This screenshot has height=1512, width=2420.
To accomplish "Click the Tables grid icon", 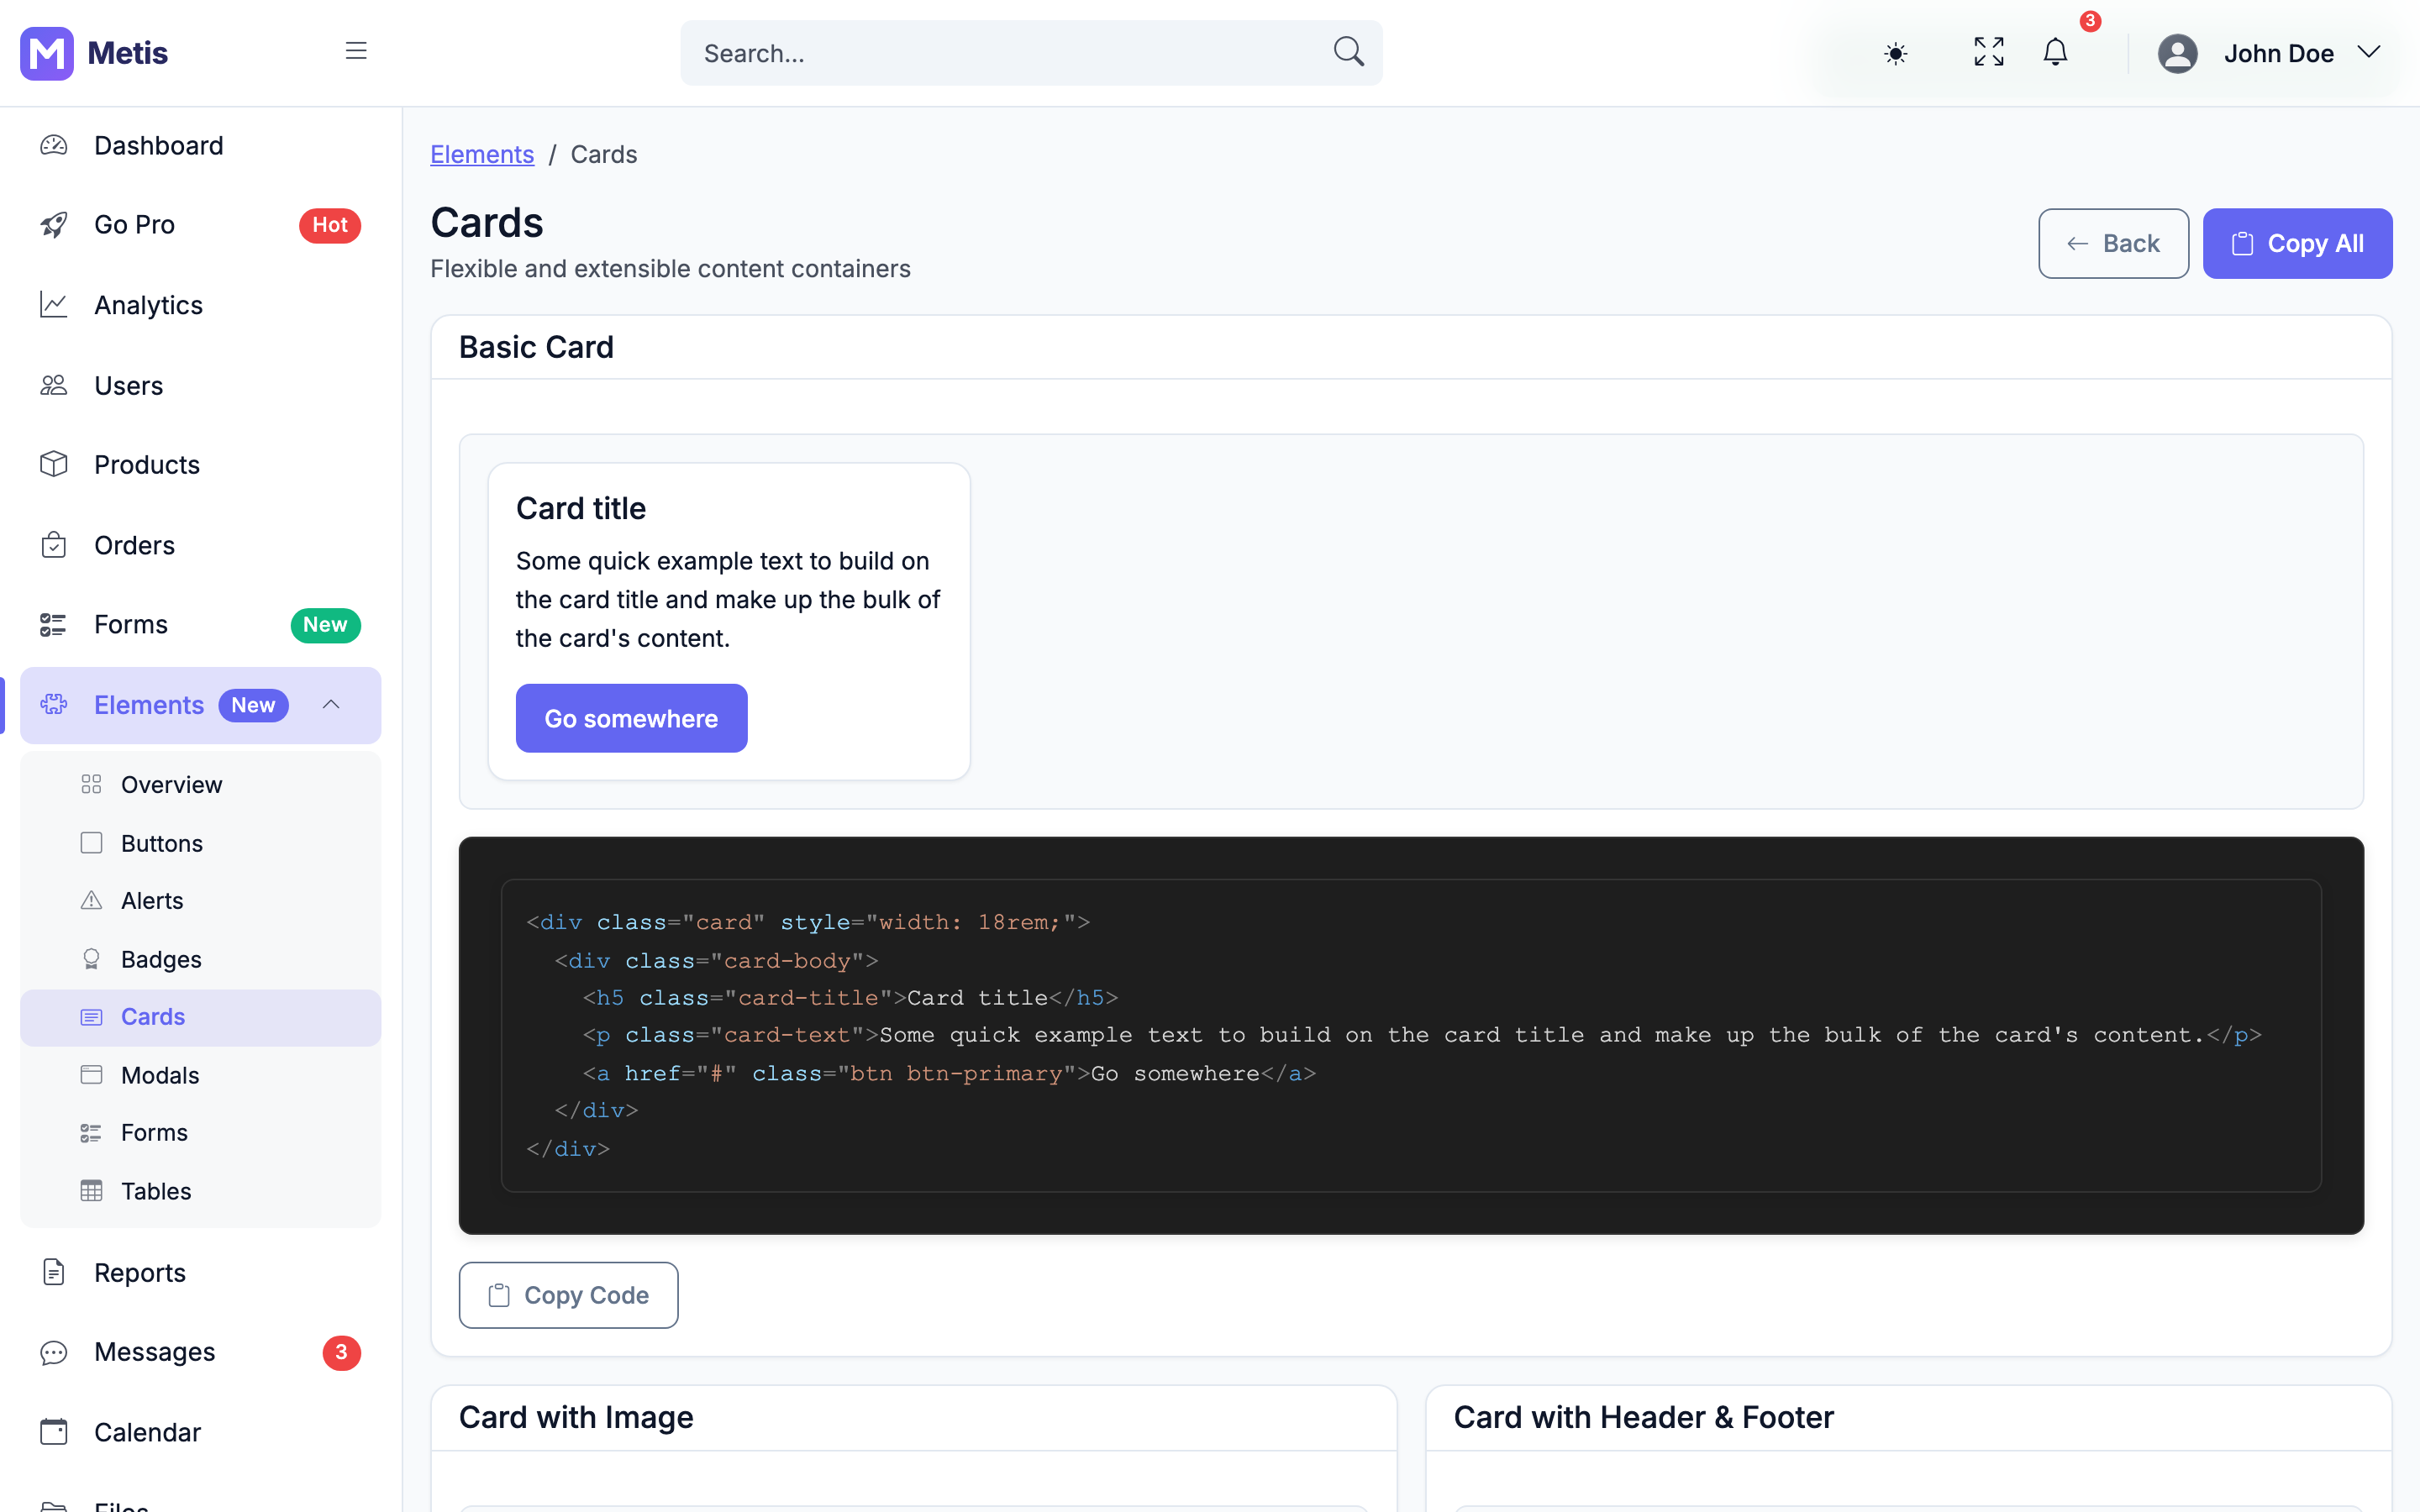I will [x=91, y=1191].
